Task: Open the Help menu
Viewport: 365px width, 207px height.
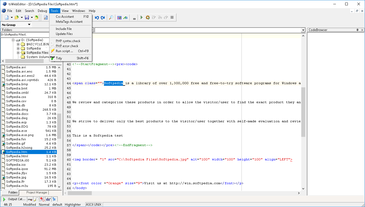Action: tap(92, 11)
